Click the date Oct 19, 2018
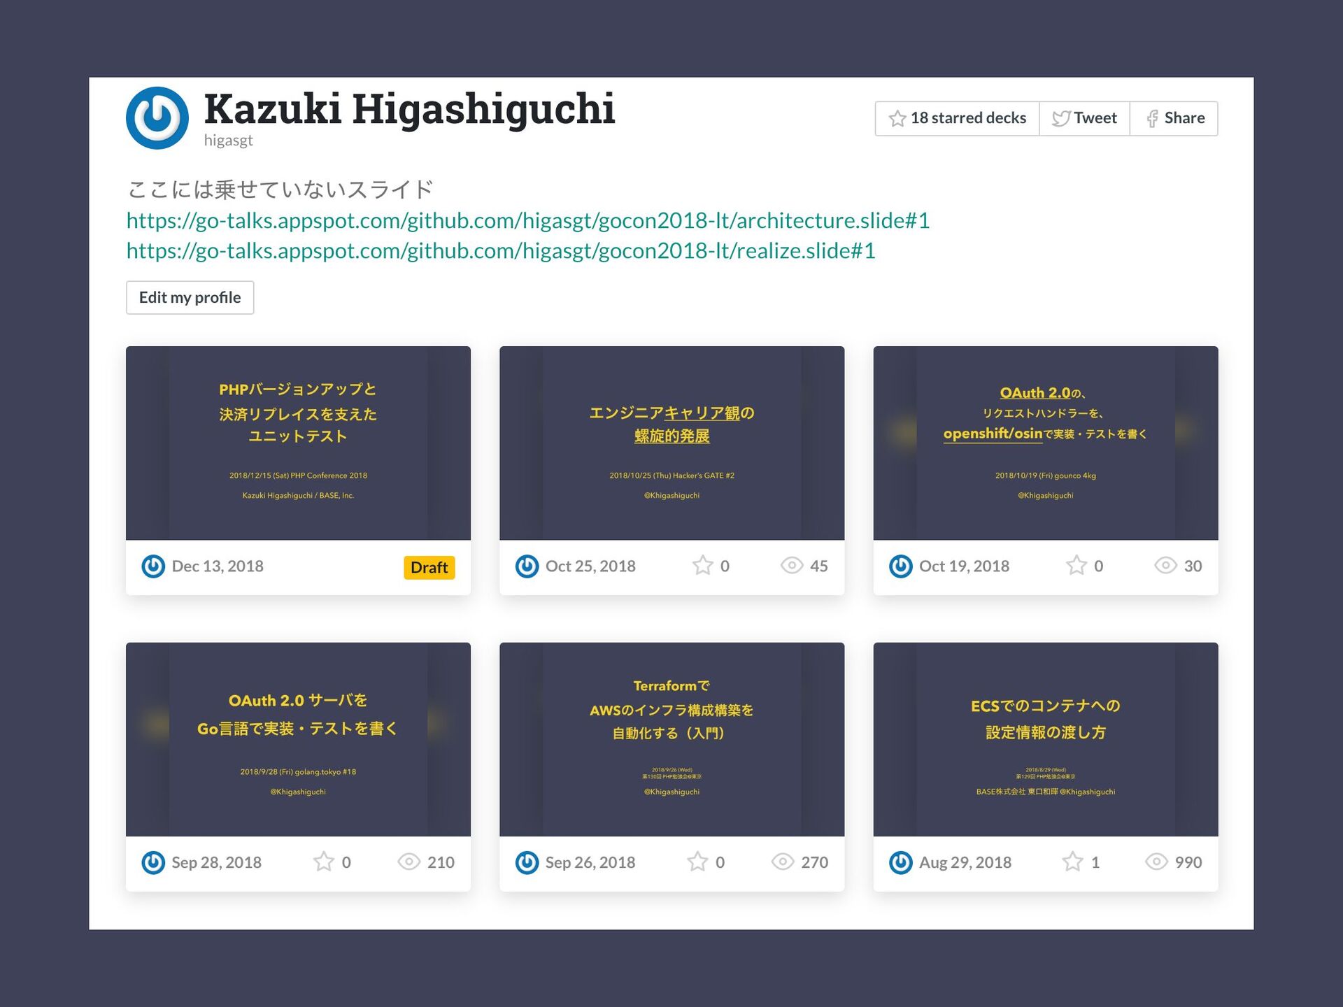This screenshot has width=1343, height=1007. coord(964,566)
